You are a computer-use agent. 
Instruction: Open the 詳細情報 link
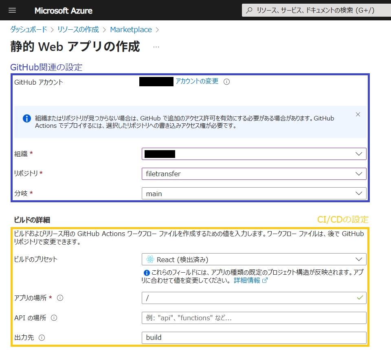tap(247, 280)
